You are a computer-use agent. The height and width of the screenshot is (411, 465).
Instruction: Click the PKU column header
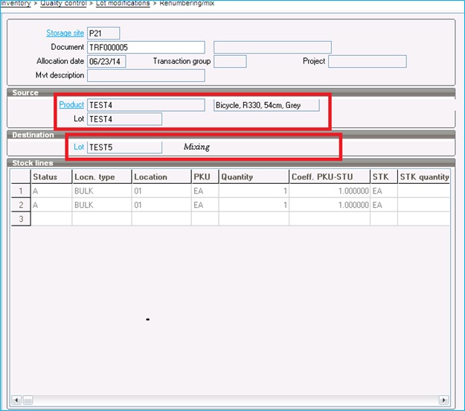[x=205, y=177]
